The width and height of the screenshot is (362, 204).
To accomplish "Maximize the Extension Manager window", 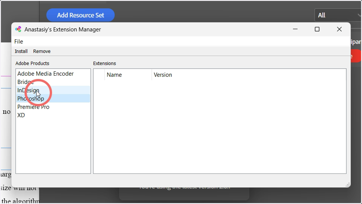I will [317, 29].
